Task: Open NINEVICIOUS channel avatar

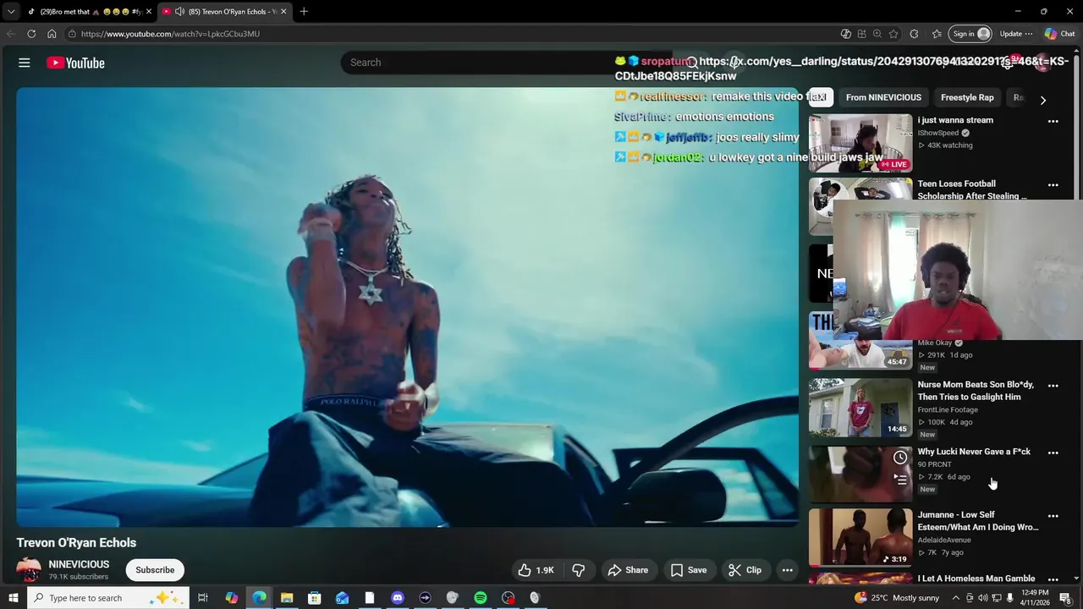Action: pos(29,570)
